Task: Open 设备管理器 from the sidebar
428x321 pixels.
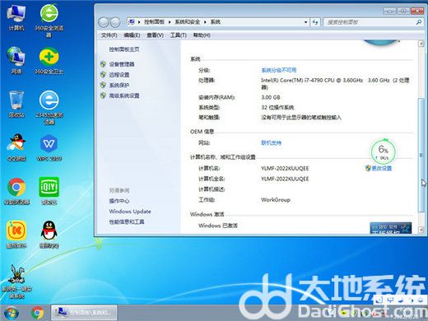Action: point(122,64)
